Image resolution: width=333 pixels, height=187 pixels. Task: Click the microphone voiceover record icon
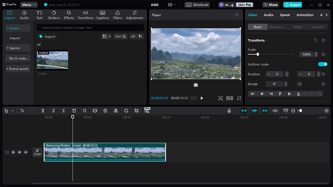(x=229, y=111)
